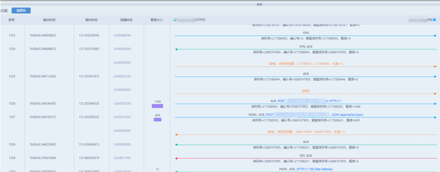Click the 相对时间 column header
The height and width of the screenshot is (172, 440).
tap(92, 20)
